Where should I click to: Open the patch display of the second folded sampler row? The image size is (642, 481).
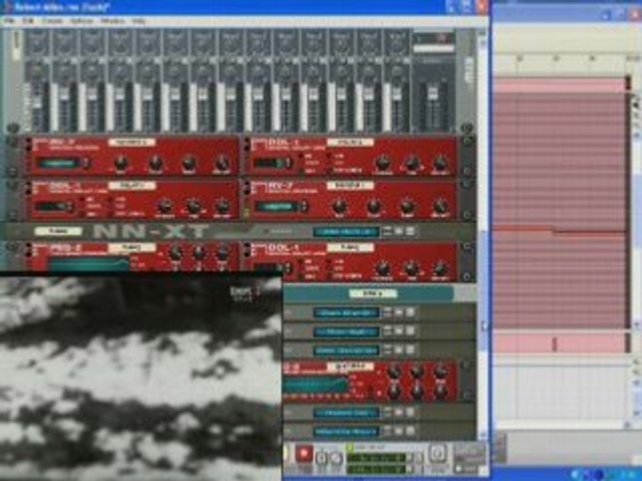click(x=346, y=332)
